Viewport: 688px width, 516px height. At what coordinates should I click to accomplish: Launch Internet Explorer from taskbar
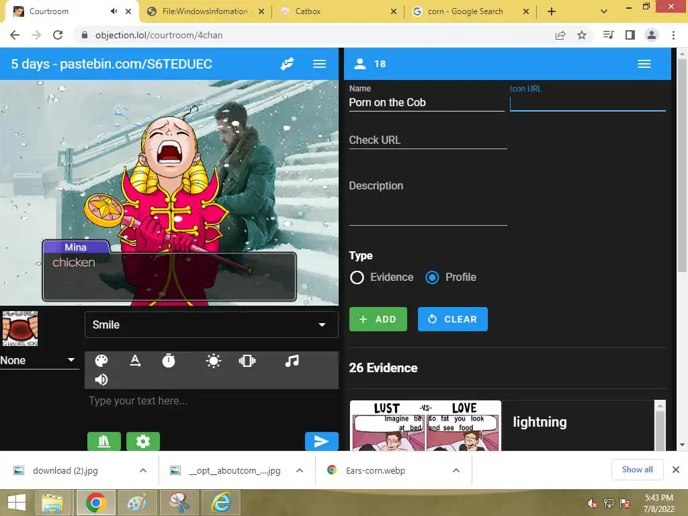pos(222,503)
